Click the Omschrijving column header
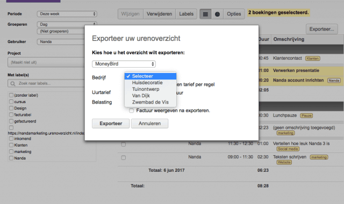The width and height of the screenshot is (344, 204). pos(289,39)
